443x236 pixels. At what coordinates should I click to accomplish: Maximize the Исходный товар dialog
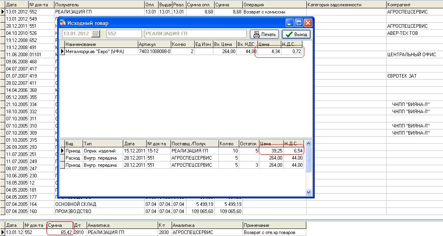pyautogui.click(x=299, y=23)
